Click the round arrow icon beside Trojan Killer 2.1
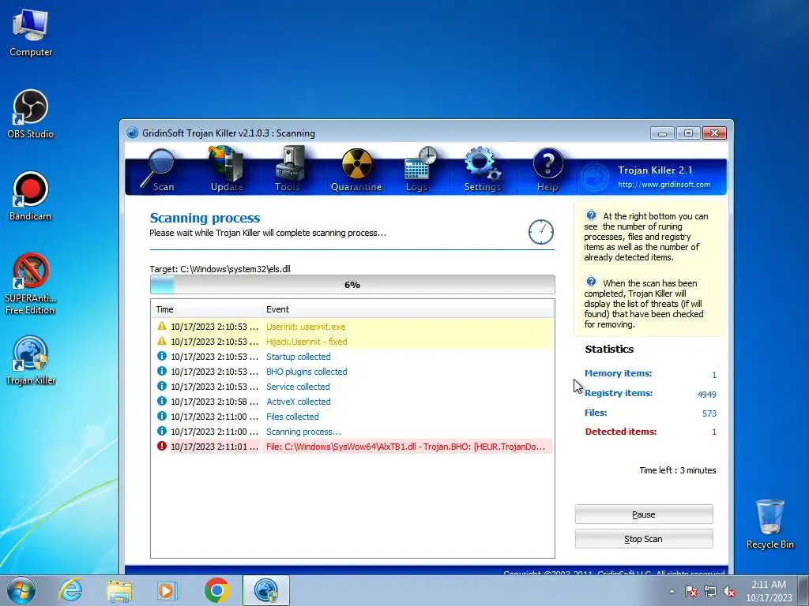 594,178
